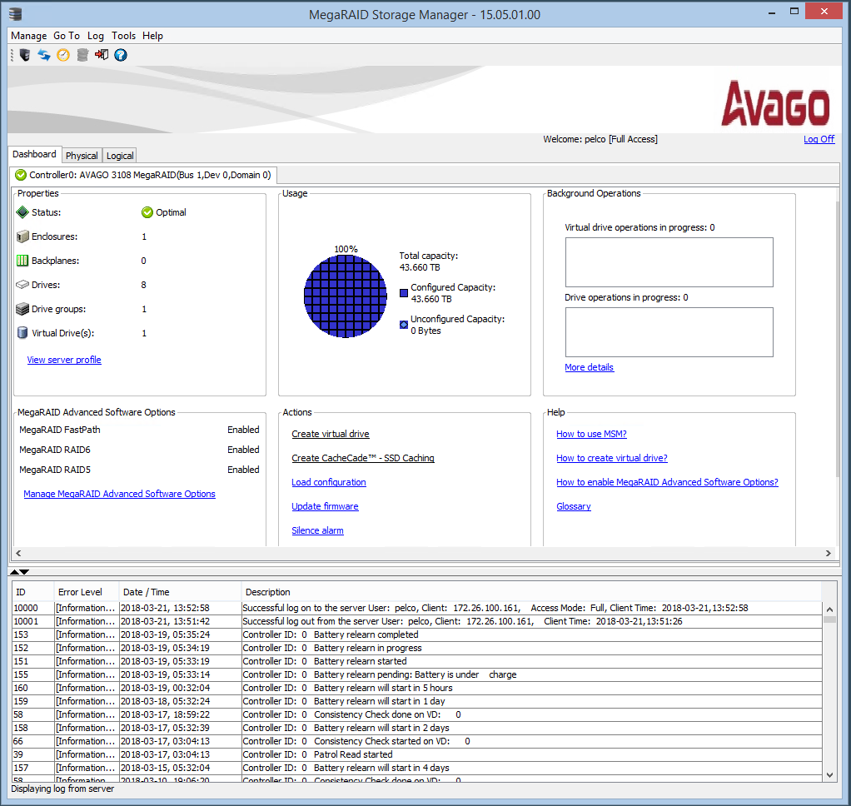This screenshot has width=851, height=806.
Task: Click the exit door toolbar icon
Action: pyautogui.click(x=102, y=55)
